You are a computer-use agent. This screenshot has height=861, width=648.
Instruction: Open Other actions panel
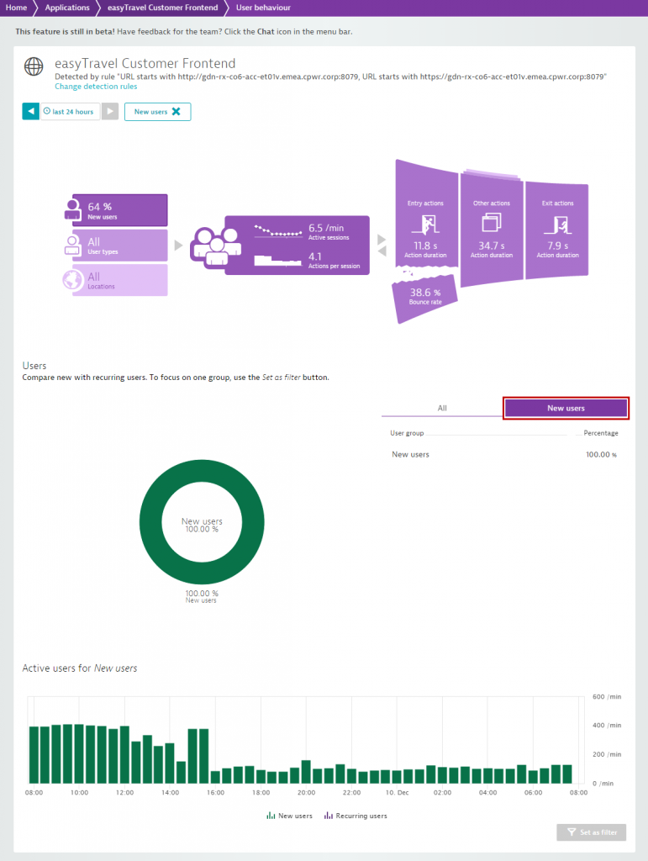tap(492, 228)
